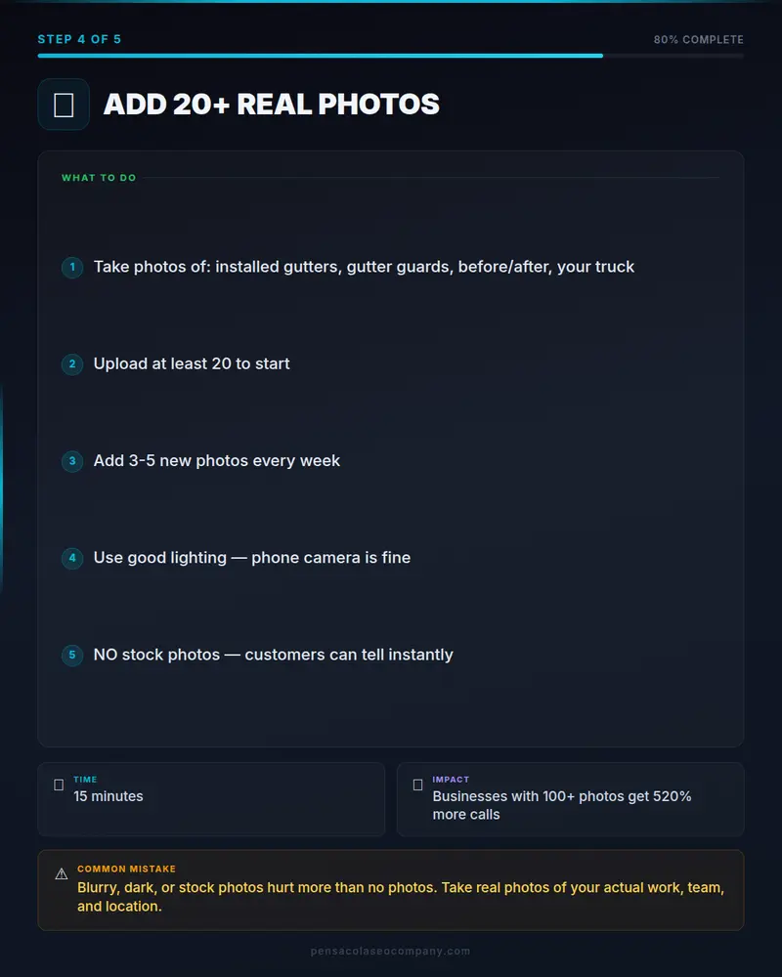Select 'Add 3-5 new photos every week'
The width and height of the screenshot is (782, 977).
click(x=216, y=461)
